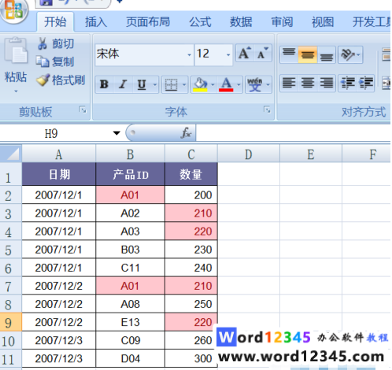This screenshot has height=370, width=392.
Task: Select cell with C09
Action: [130, 340]
